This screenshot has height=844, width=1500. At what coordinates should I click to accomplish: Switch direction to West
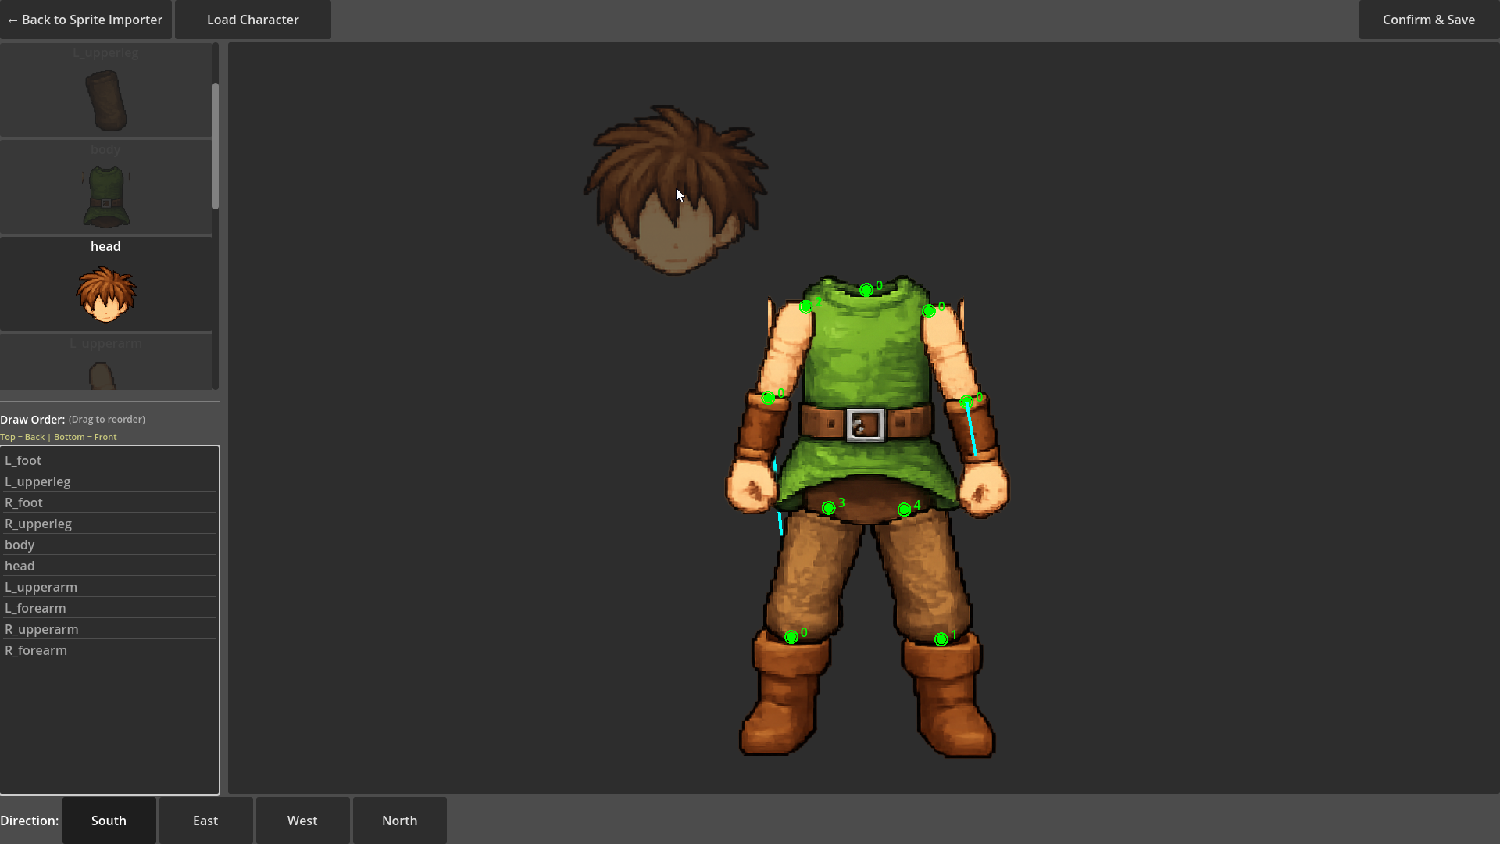302,821
